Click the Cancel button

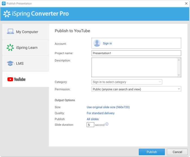point(177,152)
